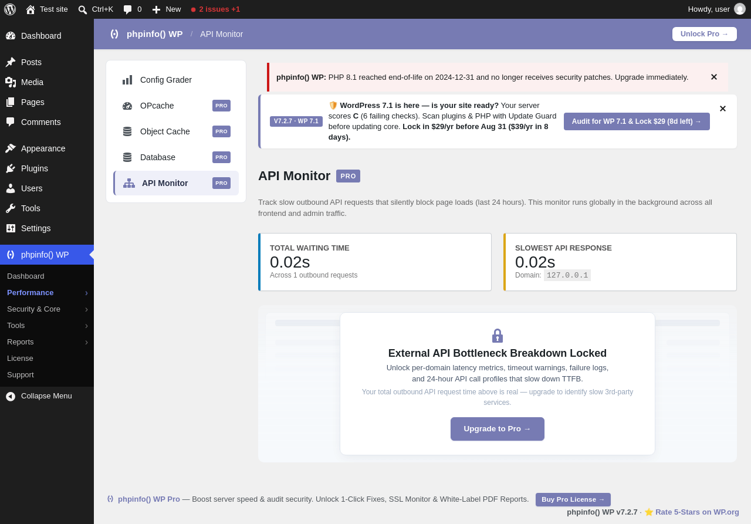This screenshot has height=524, width=751.
Task: Open the Config Grader tab
Action: coord(176,80)
